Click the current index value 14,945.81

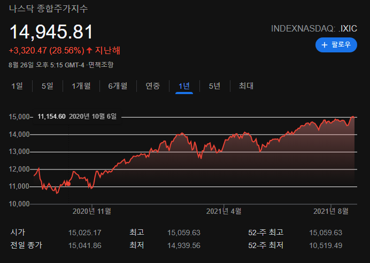click(x=51, y=32)
